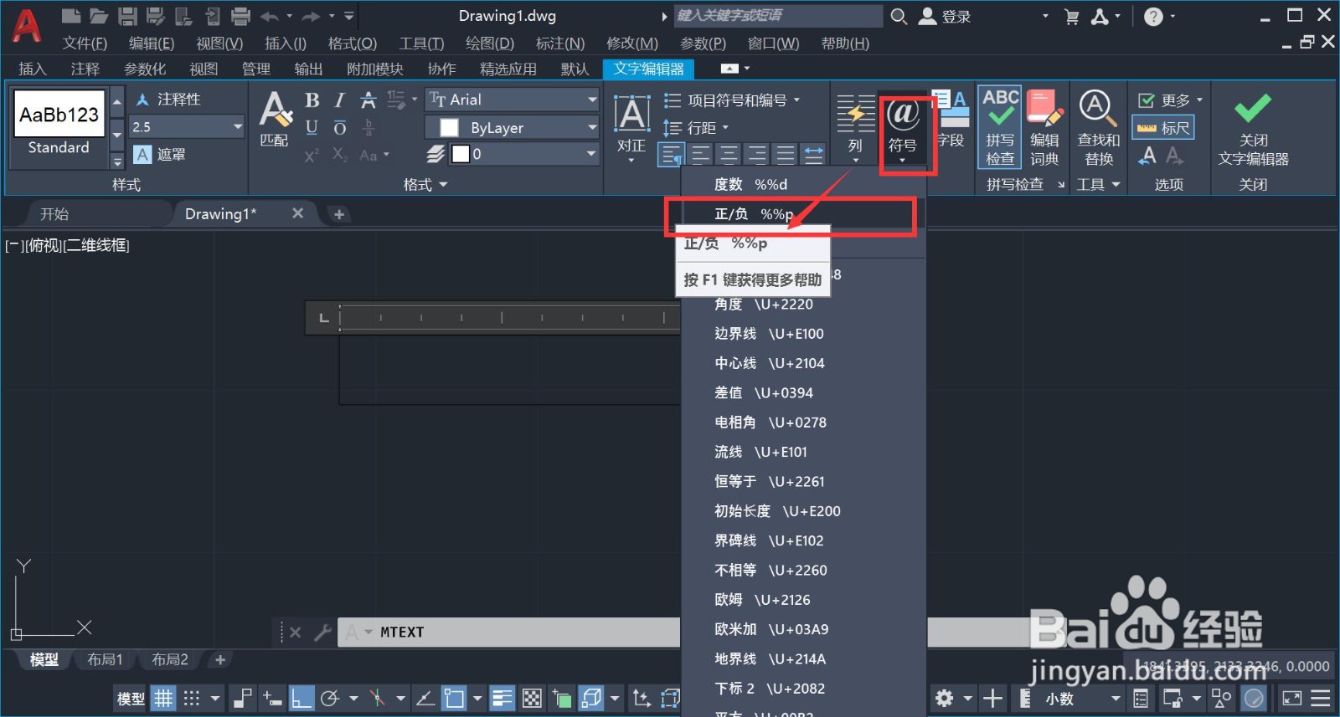The image size is (1340, 717).
Task: Toggle Overline formatting (Ō)
Action: pyautogui.click(x=339, y=127)
